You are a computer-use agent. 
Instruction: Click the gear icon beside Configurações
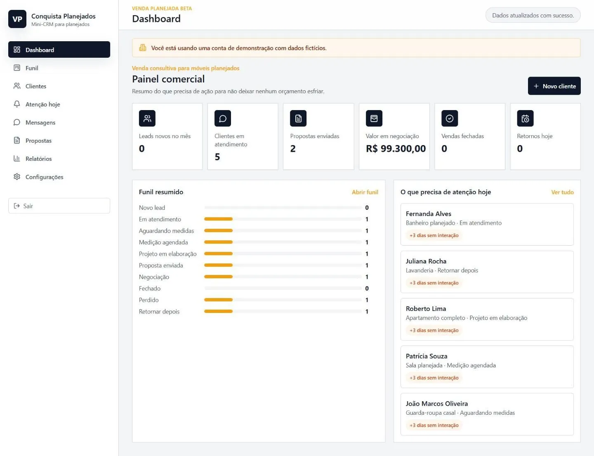point(17,176)
